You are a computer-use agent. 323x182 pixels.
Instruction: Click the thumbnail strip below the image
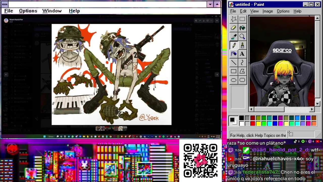(111, 128)
